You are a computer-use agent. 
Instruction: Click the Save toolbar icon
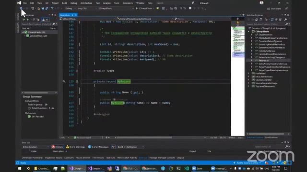click(x=43, y=9)
